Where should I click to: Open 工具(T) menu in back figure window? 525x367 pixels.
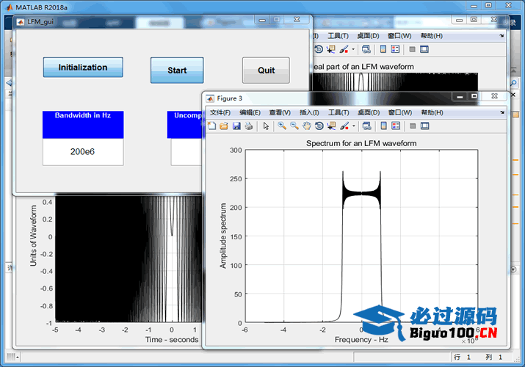(338, 36)
